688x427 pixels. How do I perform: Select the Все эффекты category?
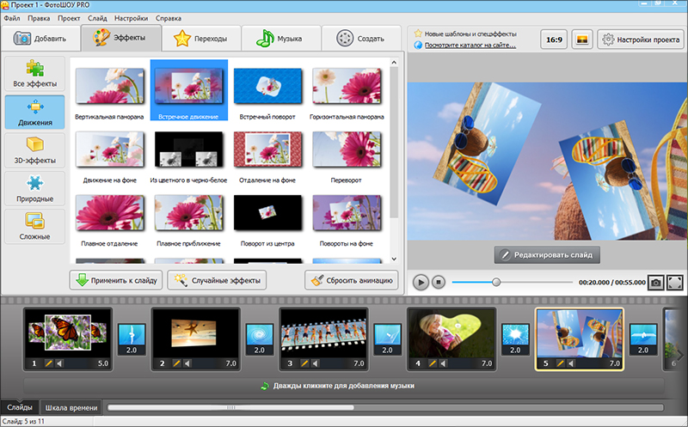click(x=34, y=74)
